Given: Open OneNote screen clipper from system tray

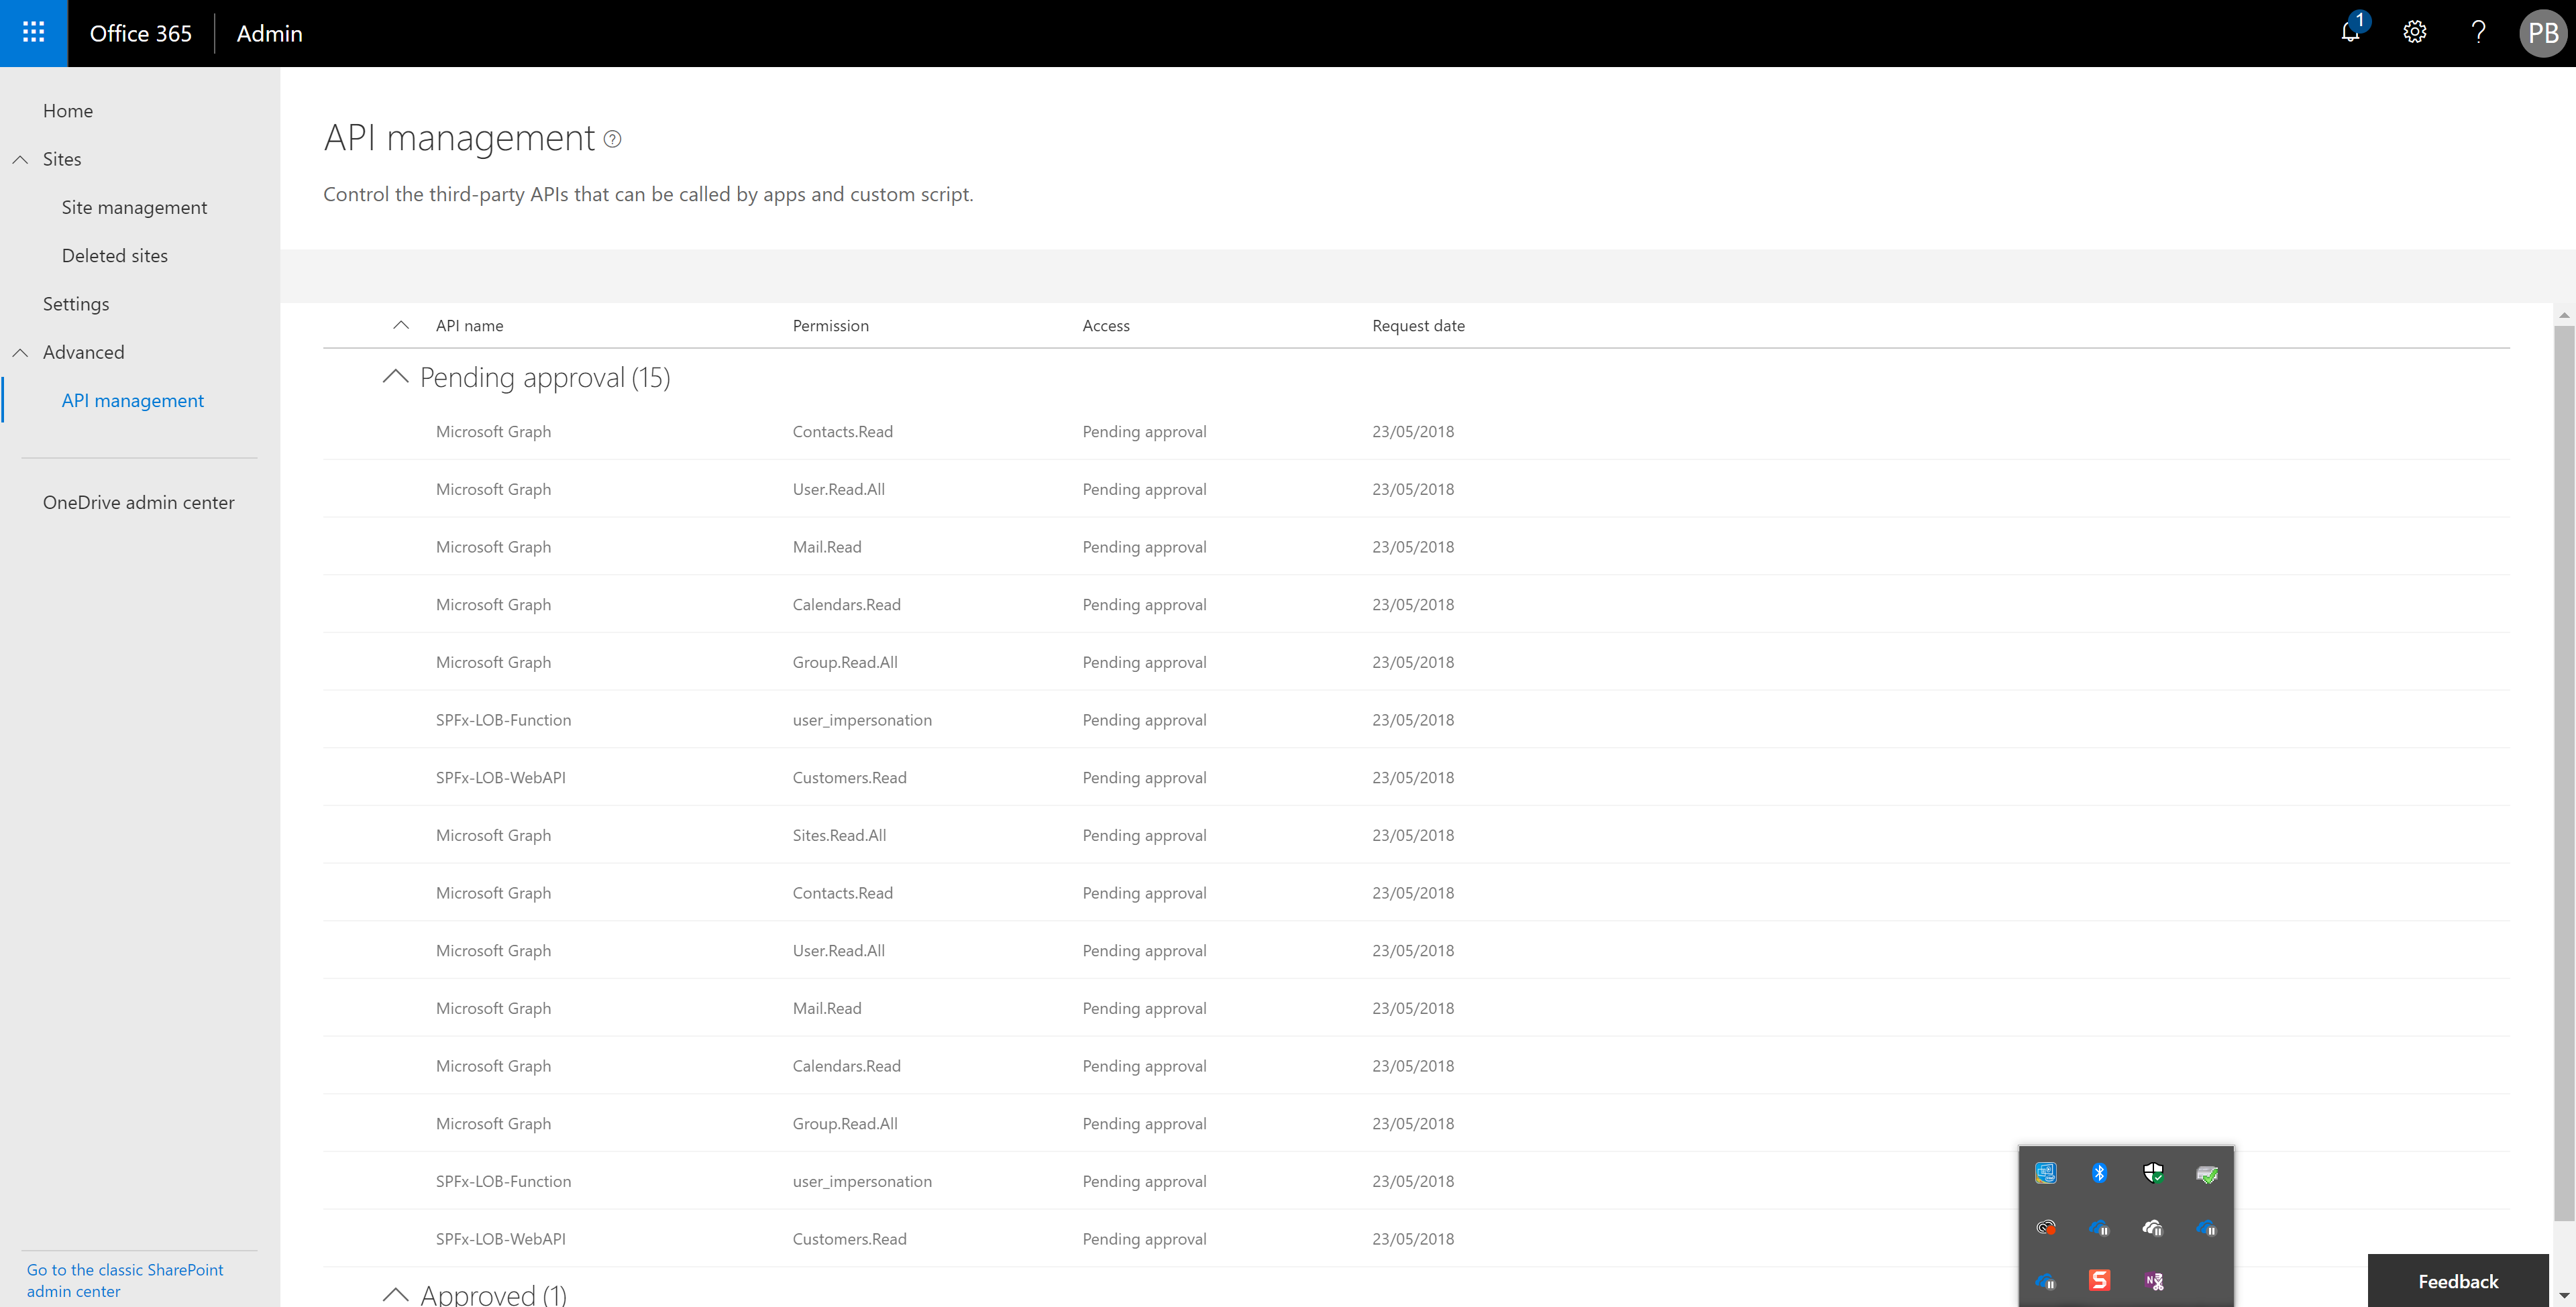Looking at the screenshot, I should (x=2155, y=1281).
